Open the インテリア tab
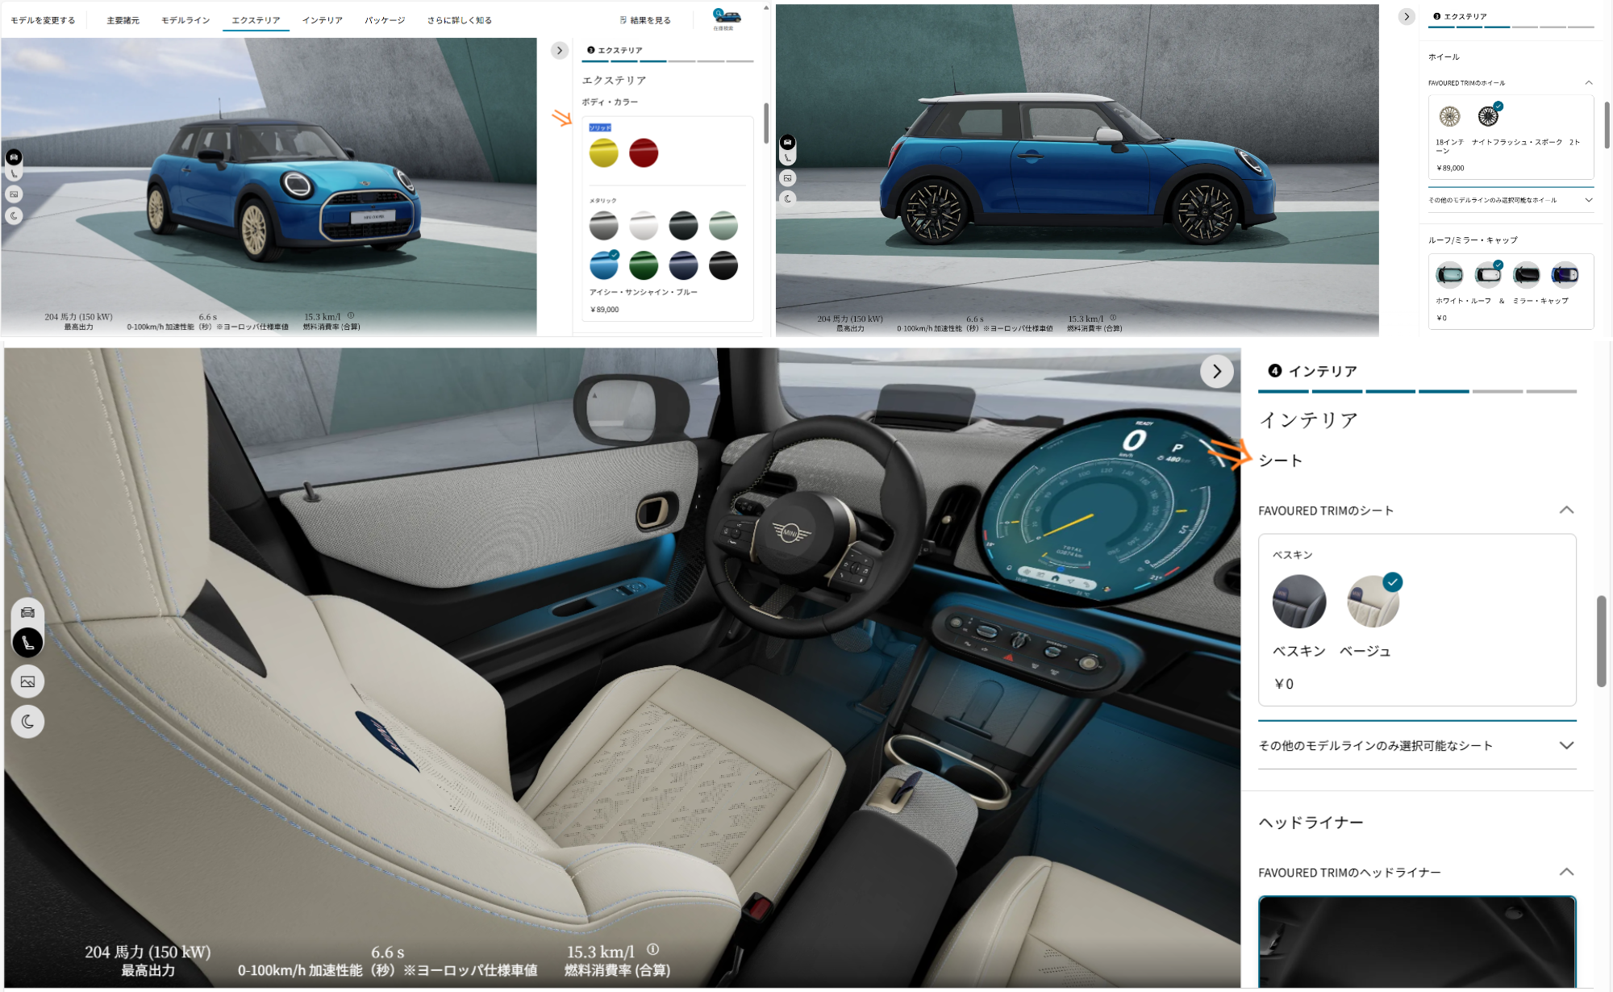 (x=322, y=20)
